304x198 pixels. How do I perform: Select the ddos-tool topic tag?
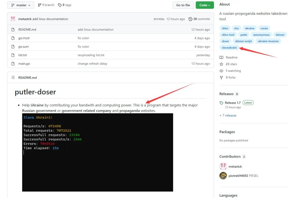[x=228, y=35]
